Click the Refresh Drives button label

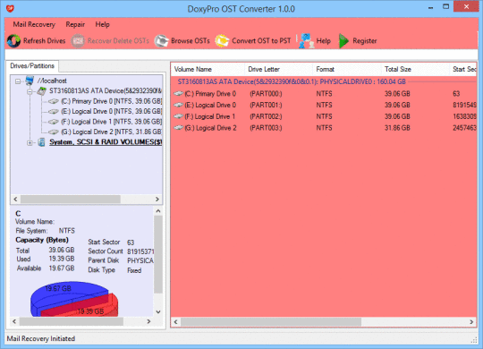[x=45, y=40]
